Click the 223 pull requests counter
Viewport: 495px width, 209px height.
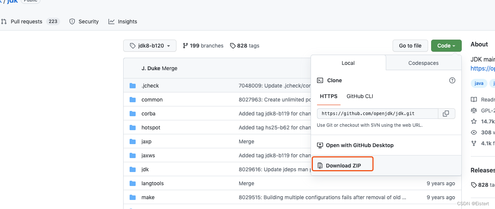click(53, 22)
